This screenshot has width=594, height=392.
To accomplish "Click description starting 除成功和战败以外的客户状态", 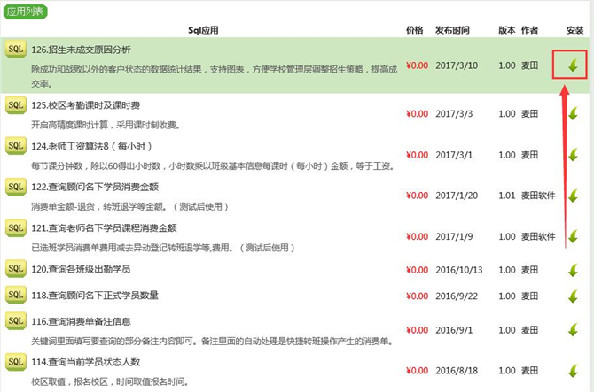I will (214, 76).
